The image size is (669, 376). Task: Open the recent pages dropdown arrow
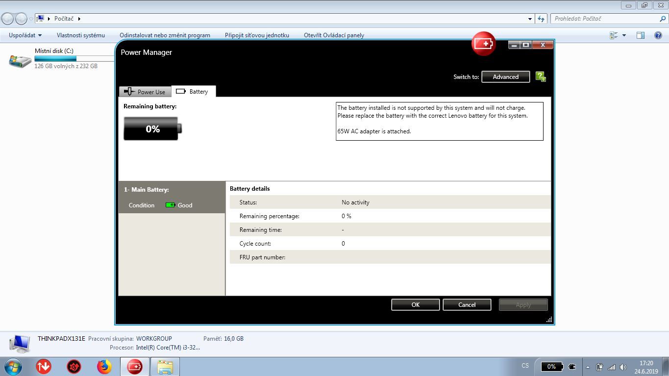[31, 19]
